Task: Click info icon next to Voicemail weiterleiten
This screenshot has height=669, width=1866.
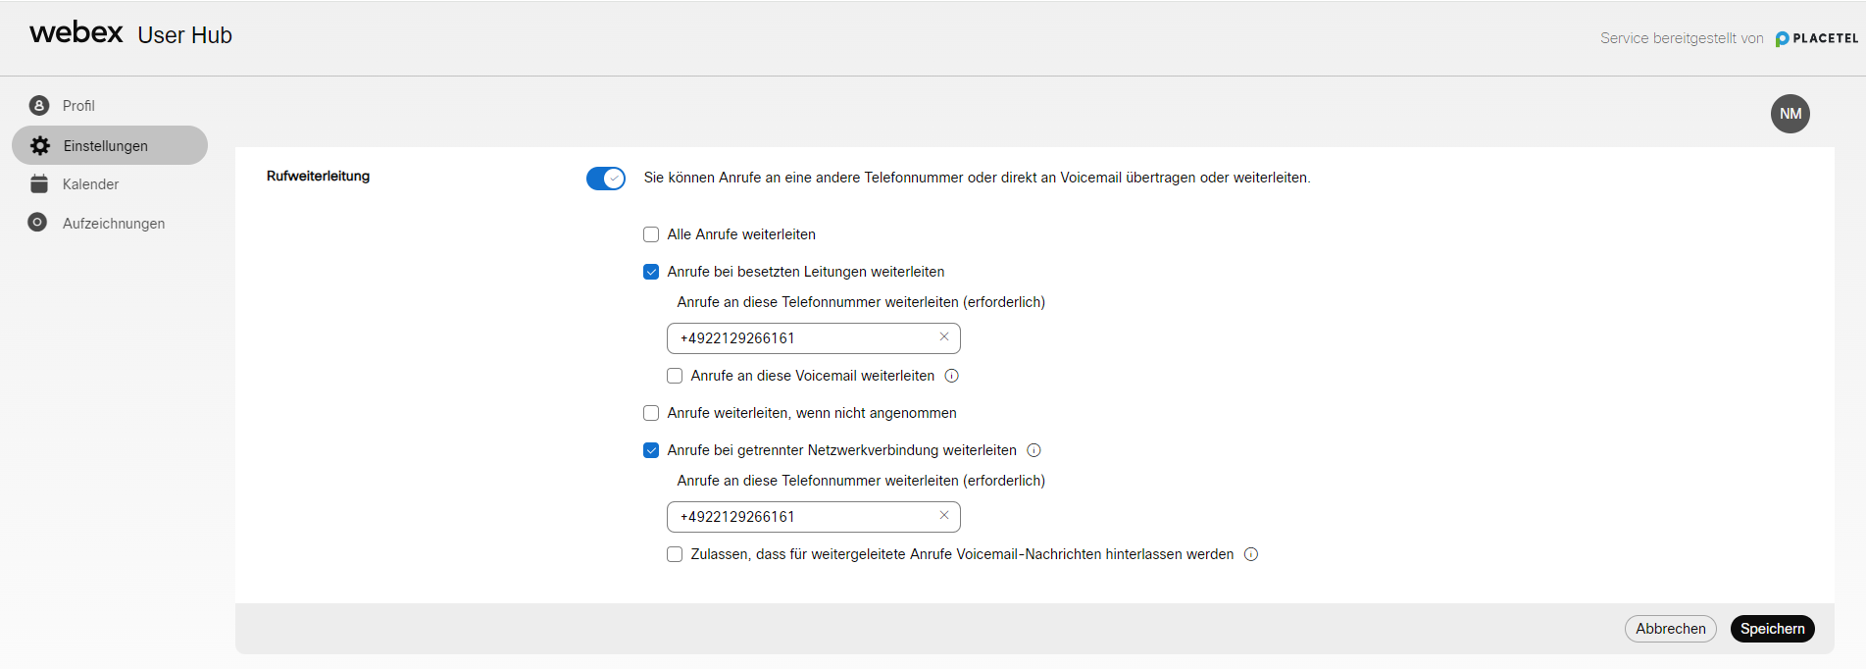Action: pyautogui.click(x=951, y=376)
